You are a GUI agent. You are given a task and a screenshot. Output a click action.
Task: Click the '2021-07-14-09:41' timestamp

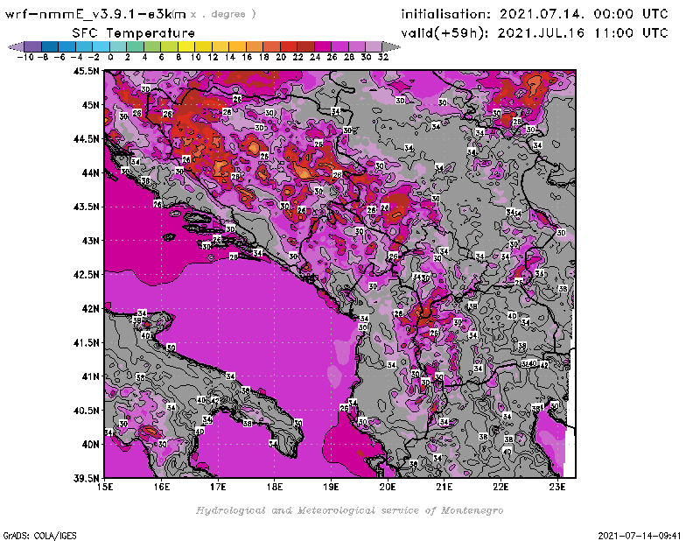coord(640,536)
